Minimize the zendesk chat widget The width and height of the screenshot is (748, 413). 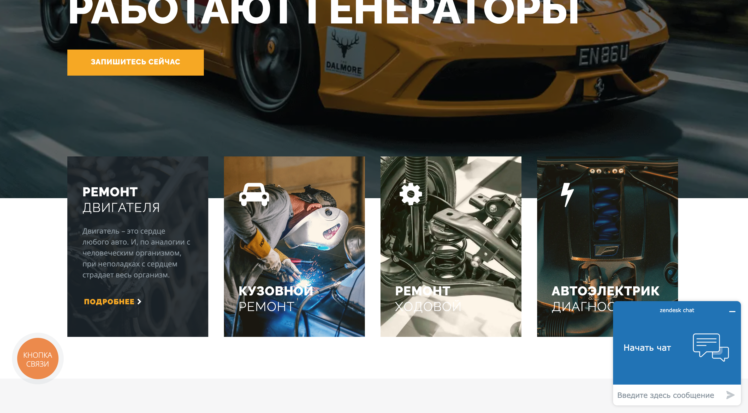click(x=732, y=311)
